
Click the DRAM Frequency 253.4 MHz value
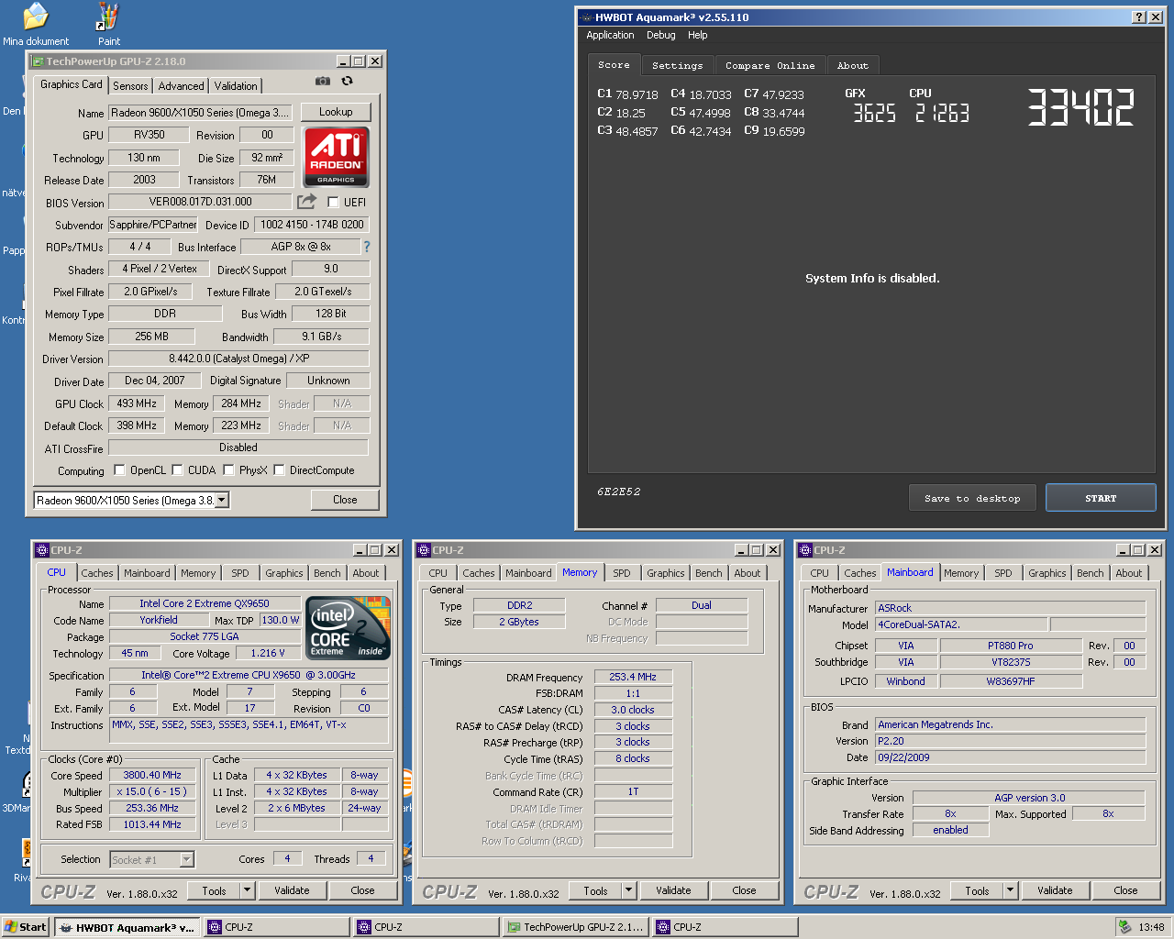click(633, 677)
